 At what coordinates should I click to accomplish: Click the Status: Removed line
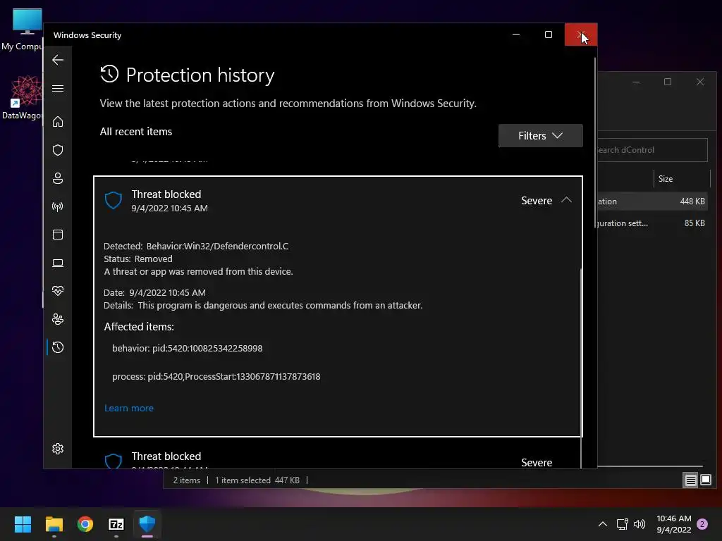pos(137,259)
